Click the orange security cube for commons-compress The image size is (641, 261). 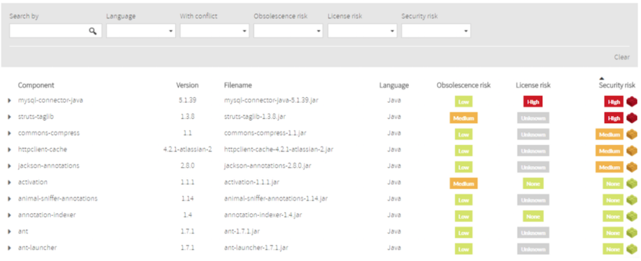tap(632, 134)
